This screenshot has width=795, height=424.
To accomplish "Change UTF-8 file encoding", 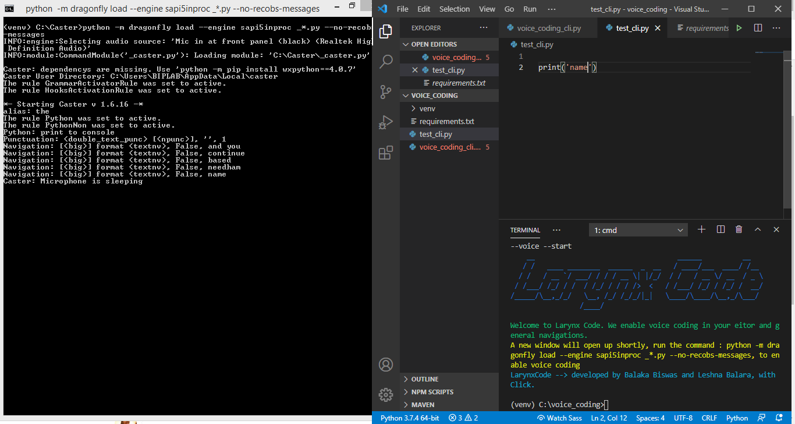I will (683, 418).
